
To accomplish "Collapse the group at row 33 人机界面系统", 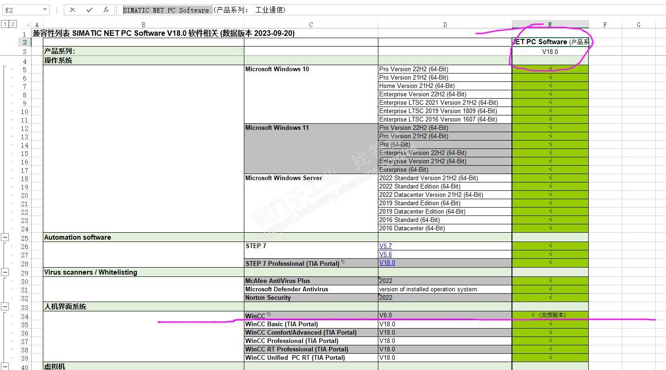I will click(5, 307).
